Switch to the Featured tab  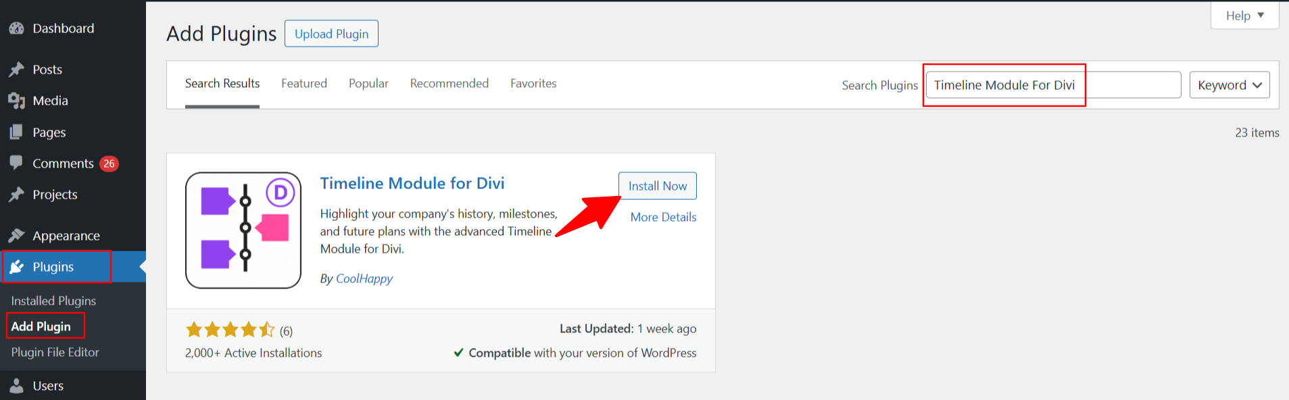[x=303, y=84]
